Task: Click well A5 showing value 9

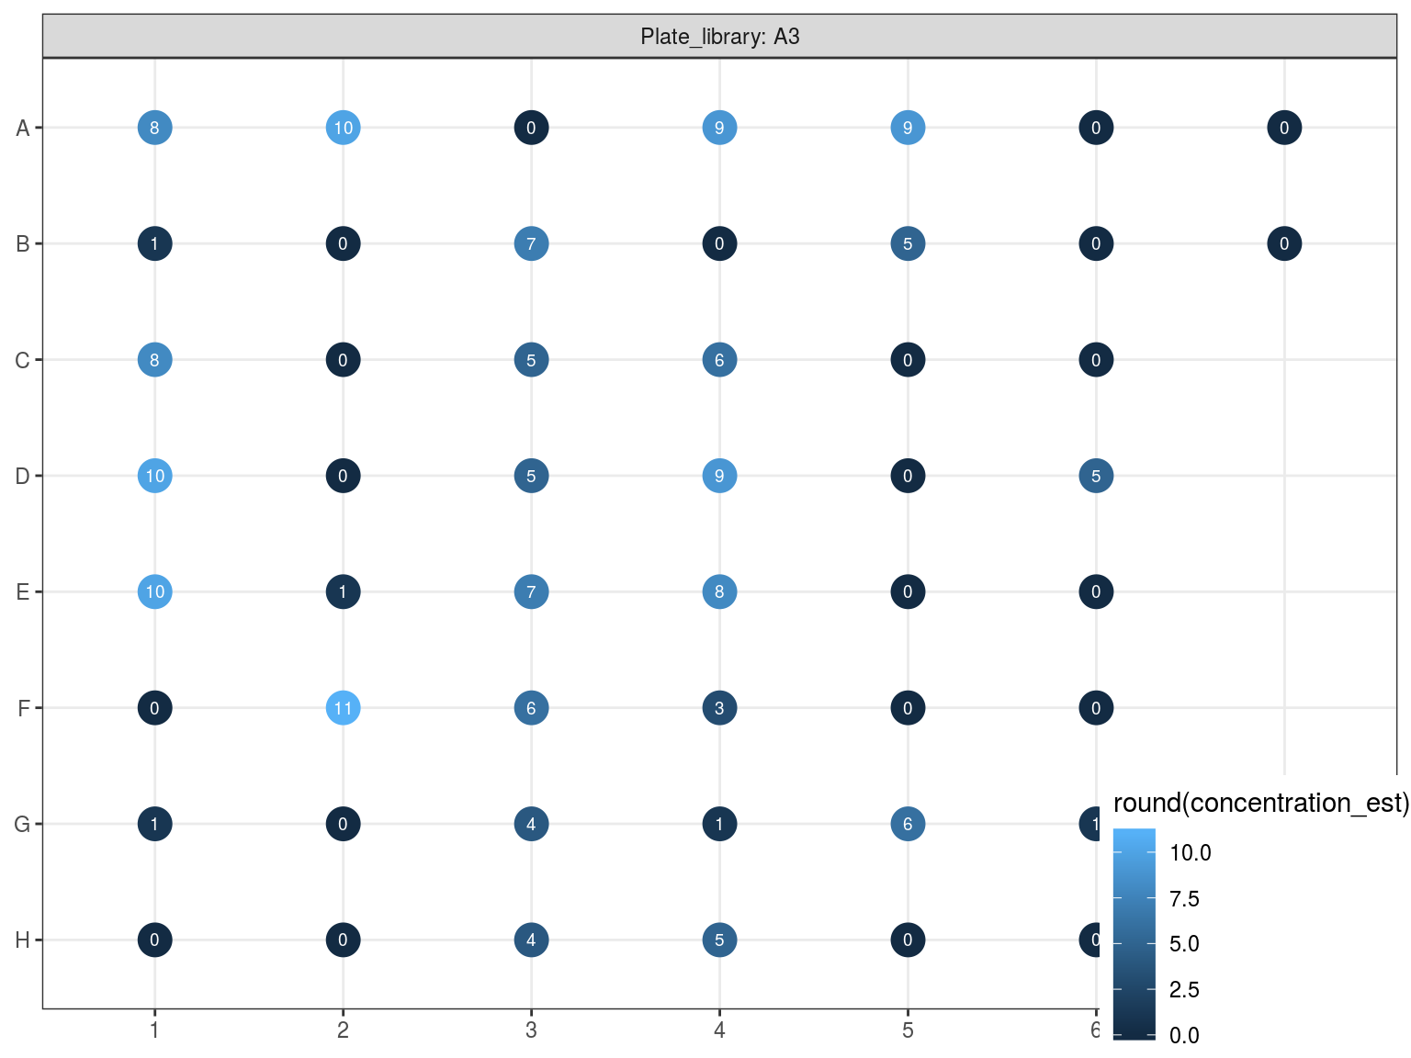Action: tap(908, 128)
